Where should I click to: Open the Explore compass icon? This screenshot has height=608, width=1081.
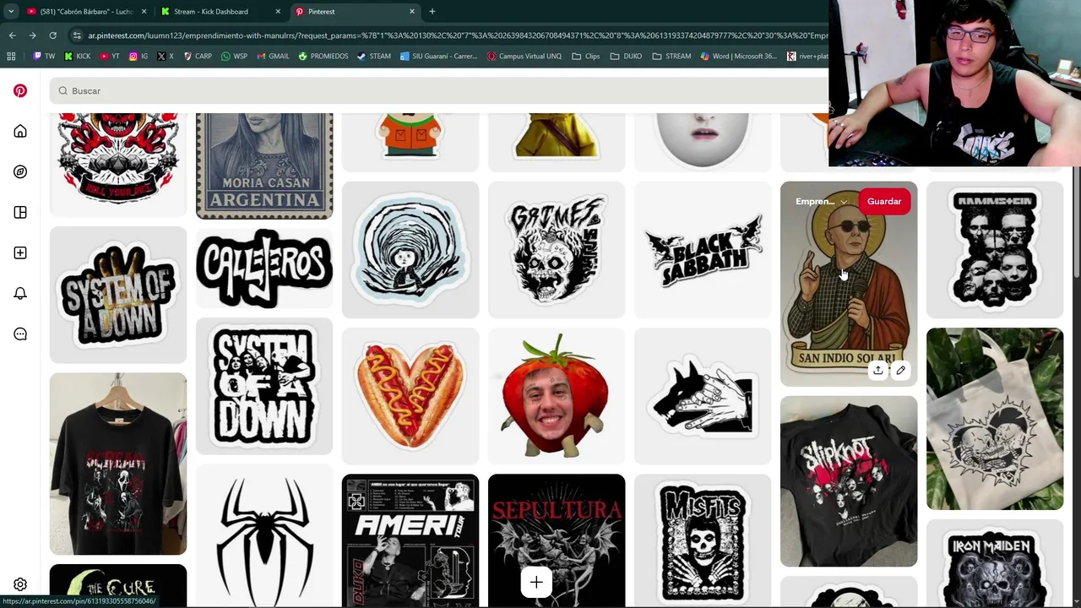click(20, 171)
